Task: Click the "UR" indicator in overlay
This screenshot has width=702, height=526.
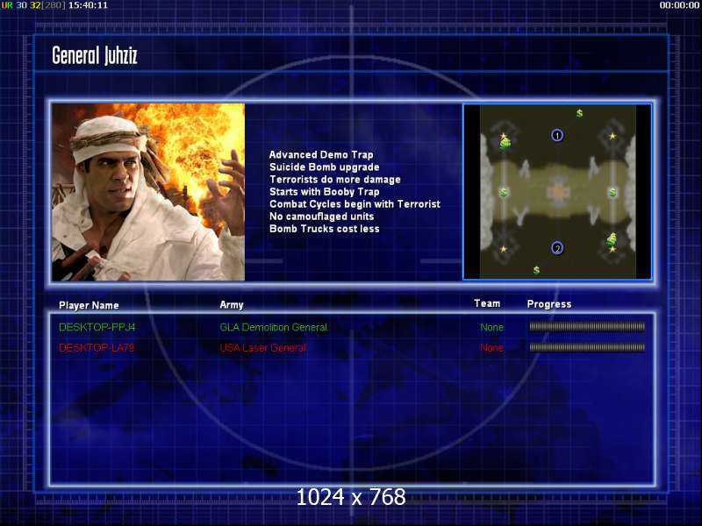Action: (x=7, y=5)
